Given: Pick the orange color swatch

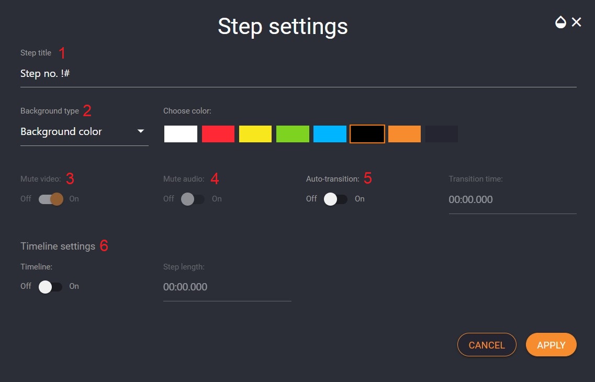Looking at the screenshot, I should [405, 134].
